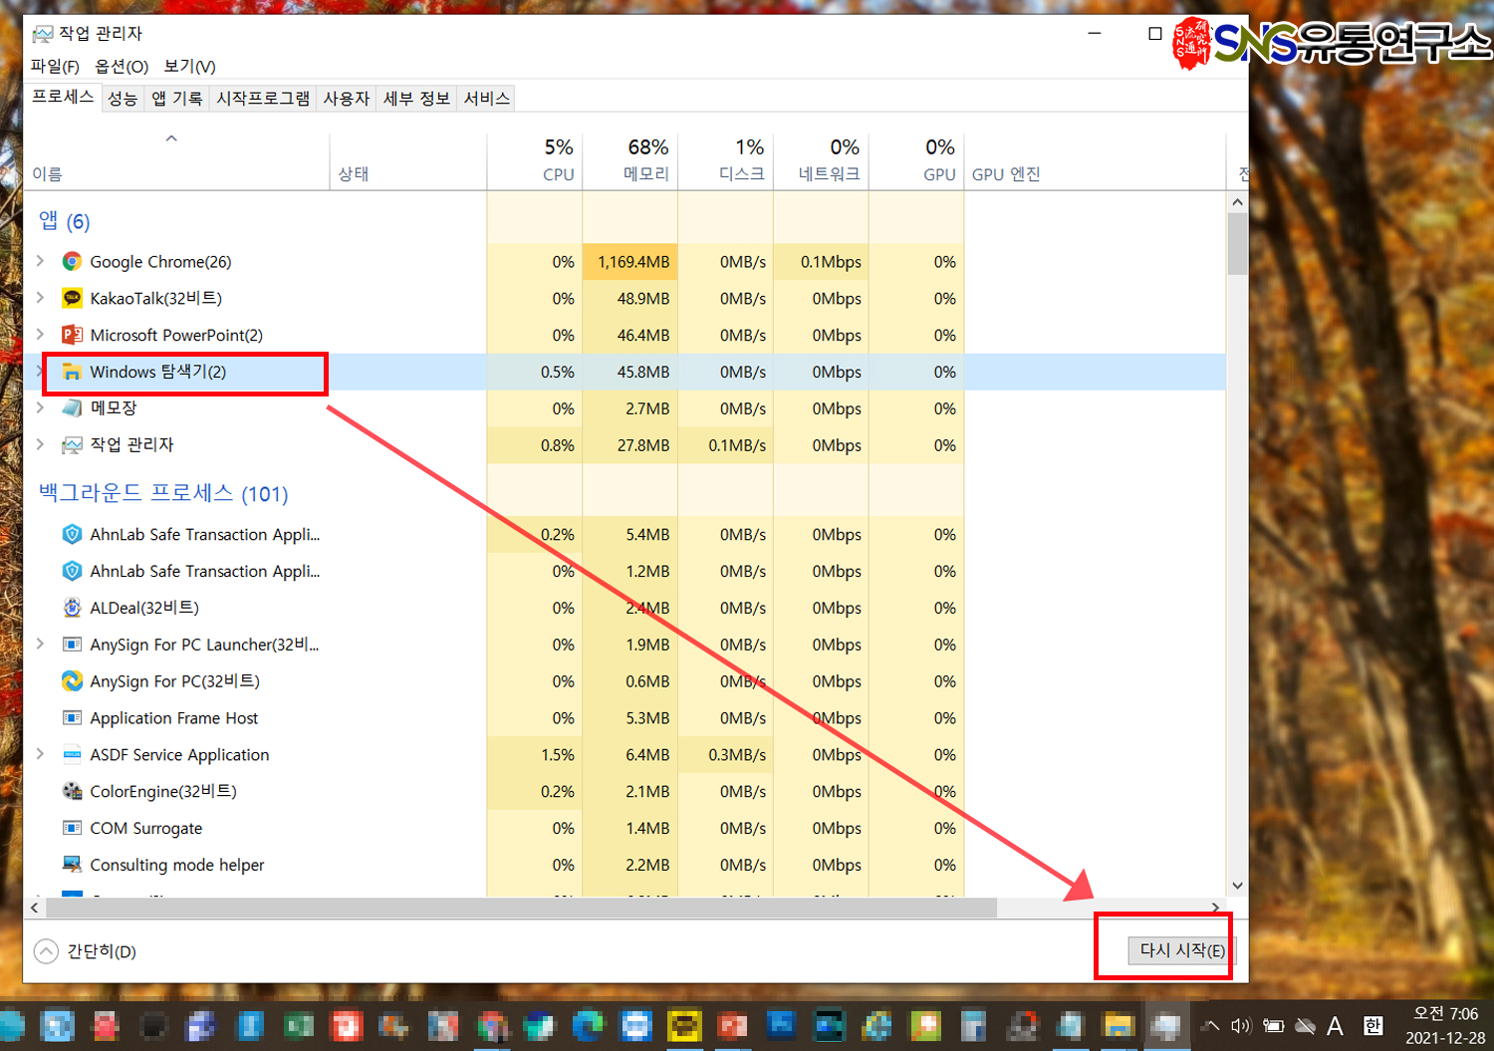Open the 보기(V) menu

pos(189,66)
